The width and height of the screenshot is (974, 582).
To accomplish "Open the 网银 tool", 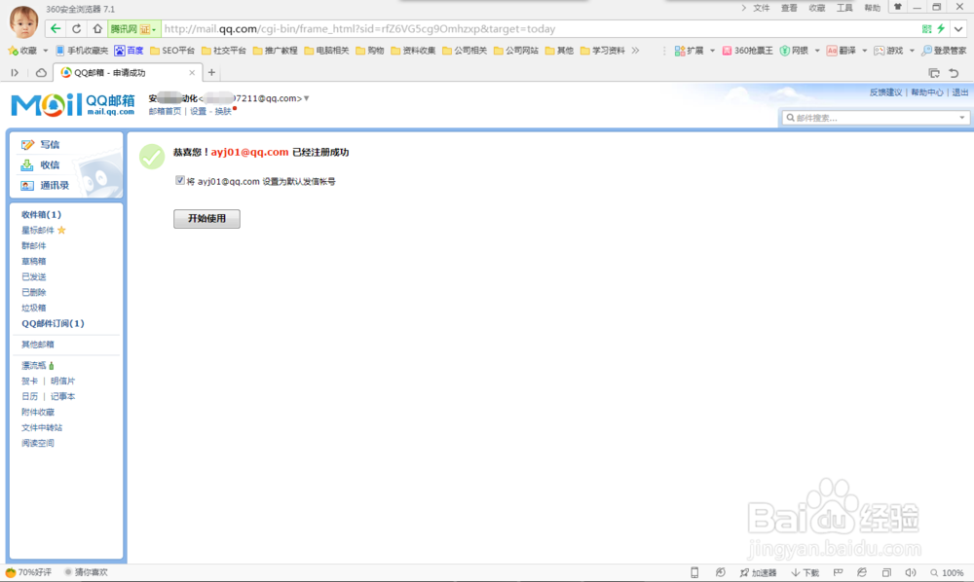I will pyautogui.click(x=795, y=51).
